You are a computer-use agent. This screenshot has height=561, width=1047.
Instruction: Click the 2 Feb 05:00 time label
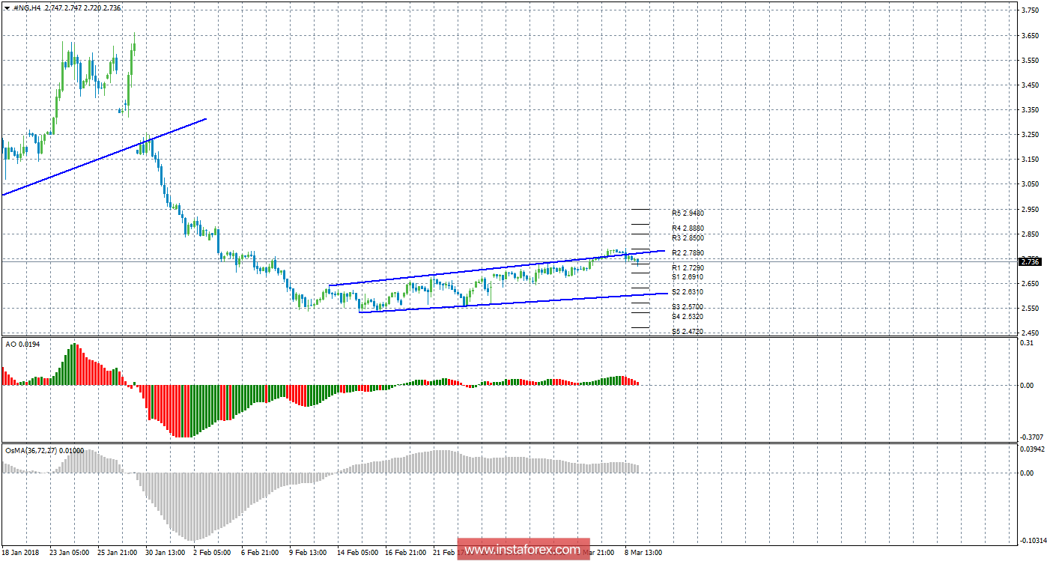tap(212, 553)
